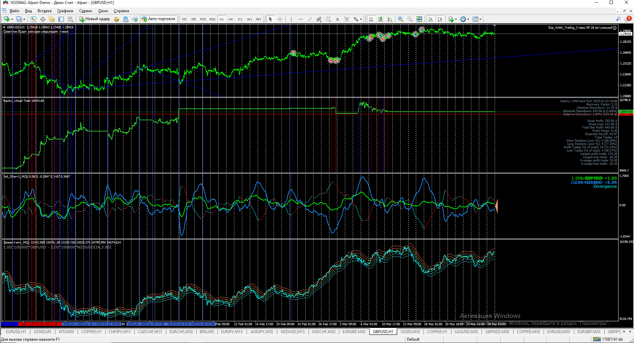Viewport: 634px width, 343px height.
Task: Select the Trendline drawing tool
Action: pos(310,19)
